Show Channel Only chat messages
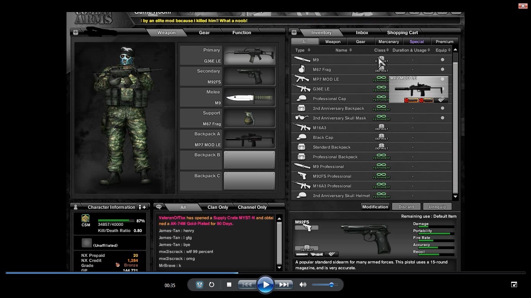The height and width of the screenshot is (298, 531). [252, 207]
